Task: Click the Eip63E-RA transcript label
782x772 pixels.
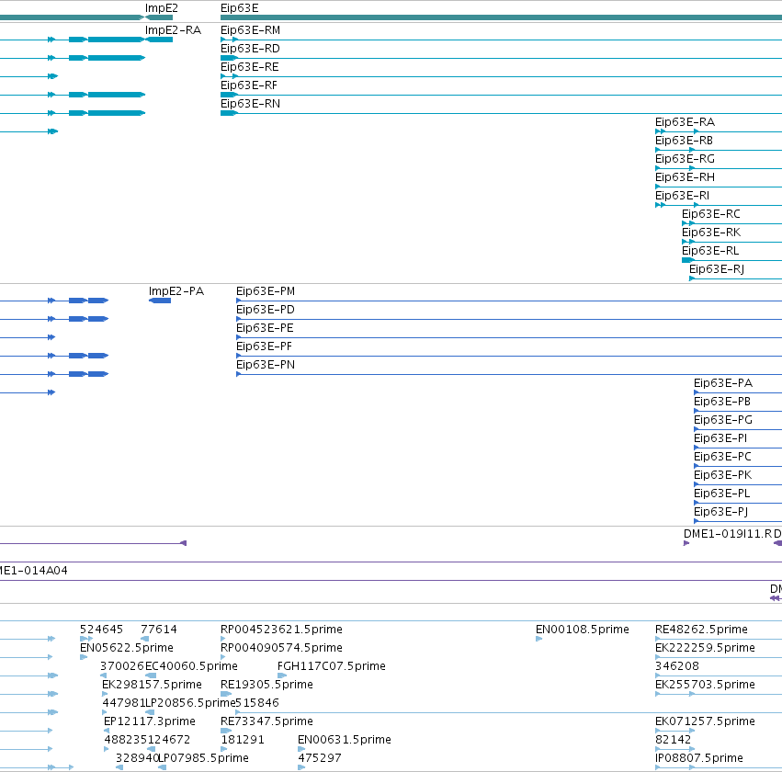Action: tap(685, 122)
